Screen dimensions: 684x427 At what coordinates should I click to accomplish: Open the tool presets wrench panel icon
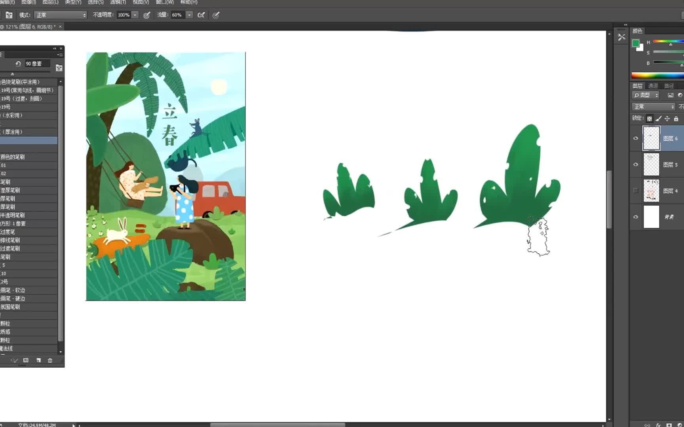pos(621,37)
